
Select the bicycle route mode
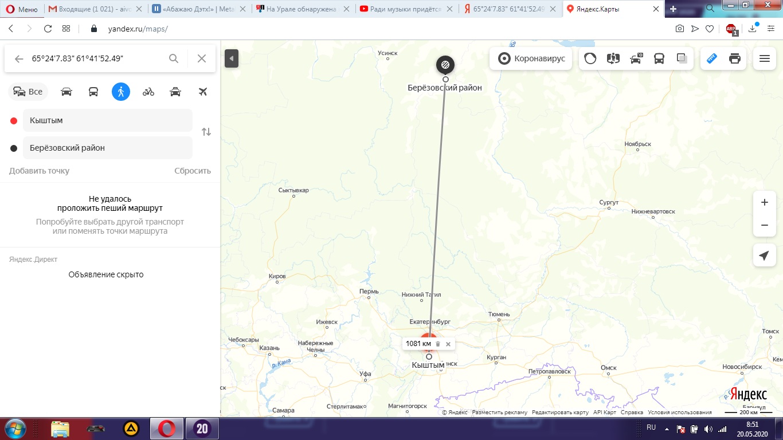[148, 92]
